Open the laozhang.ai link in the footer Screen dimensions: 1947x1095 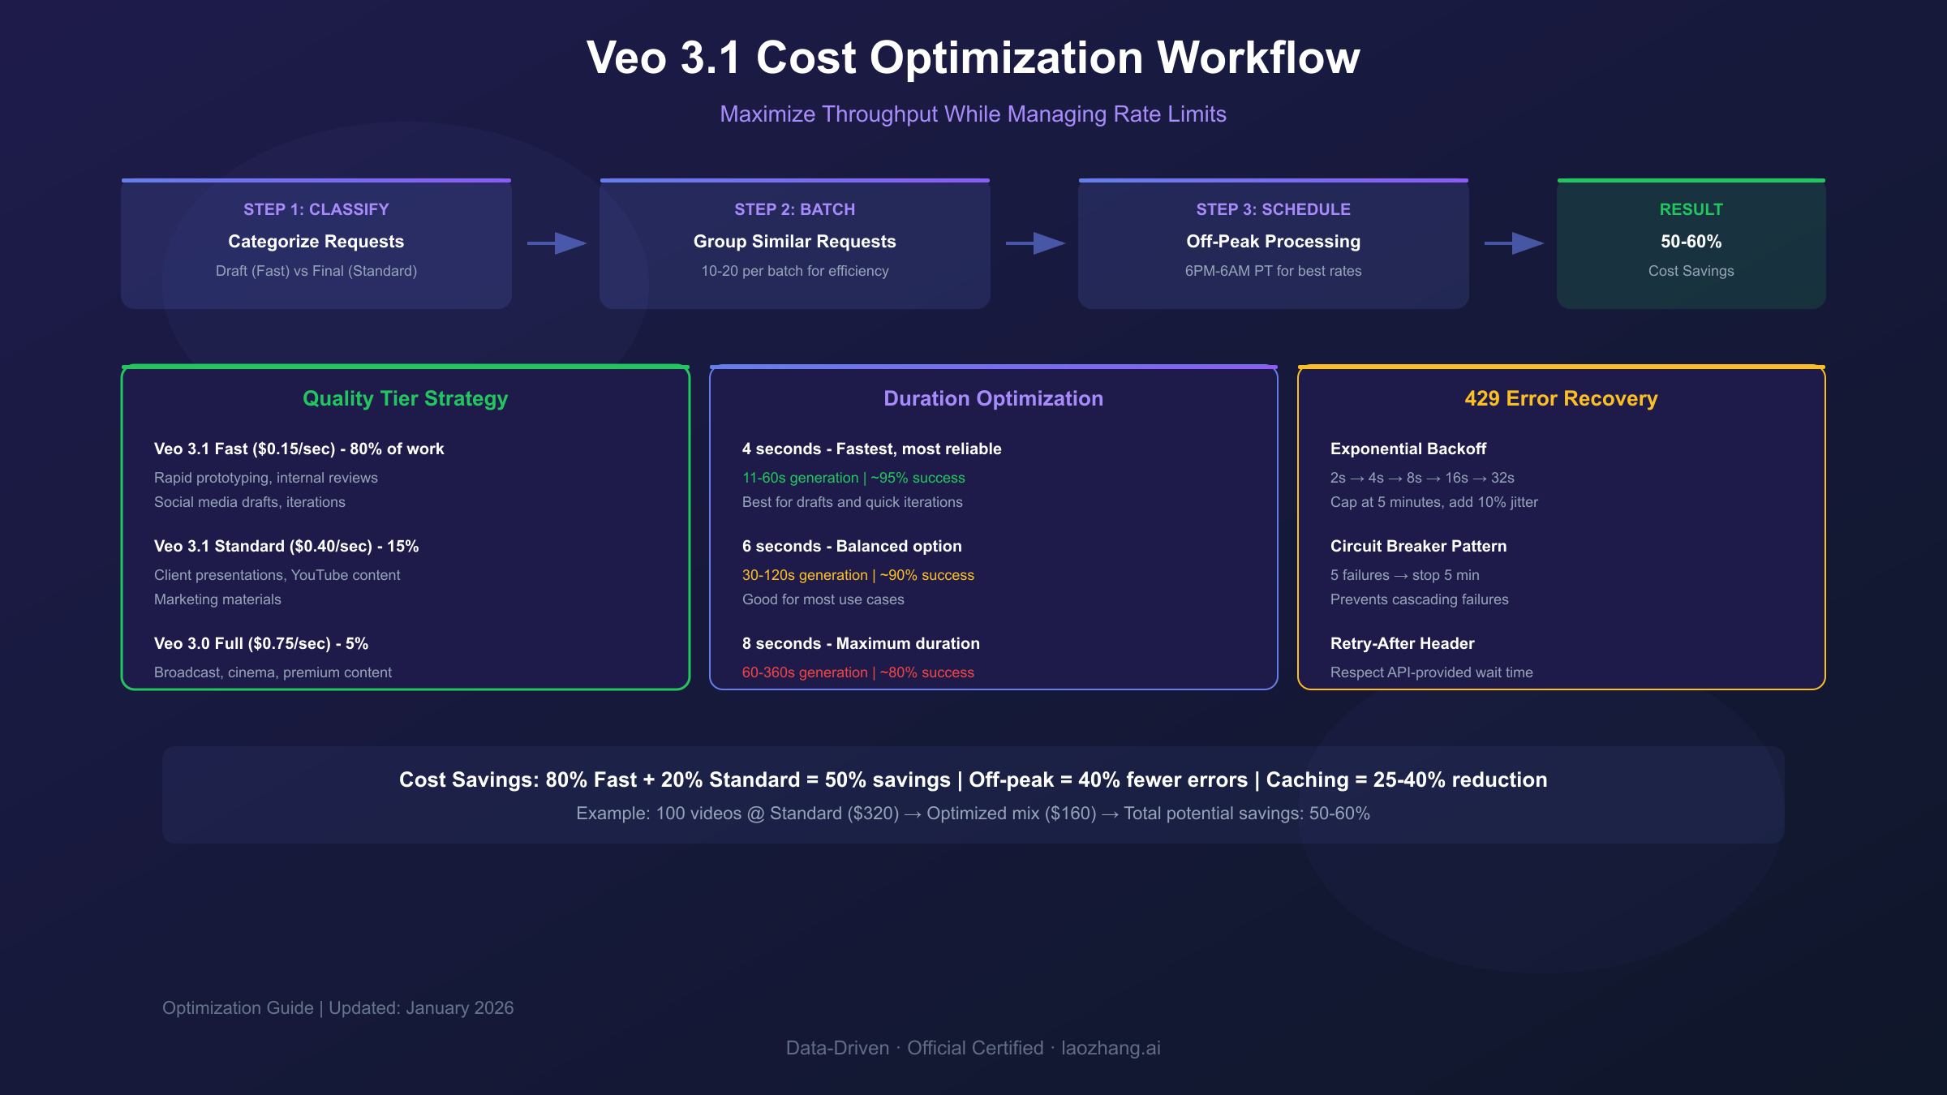click(x=1111, y=1048)
